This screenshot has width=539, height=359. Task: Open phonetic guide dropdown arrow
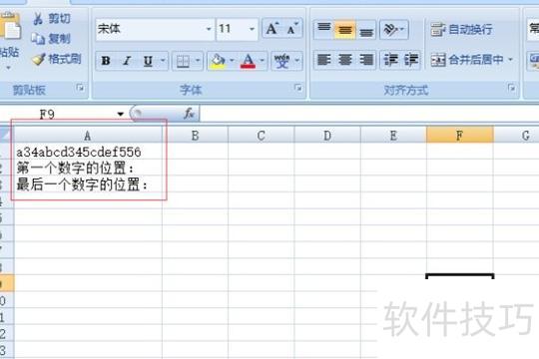[297, 61]
